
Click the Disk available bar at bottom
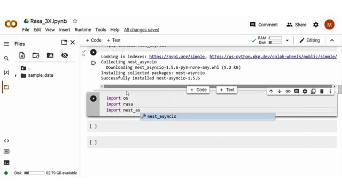34,173
